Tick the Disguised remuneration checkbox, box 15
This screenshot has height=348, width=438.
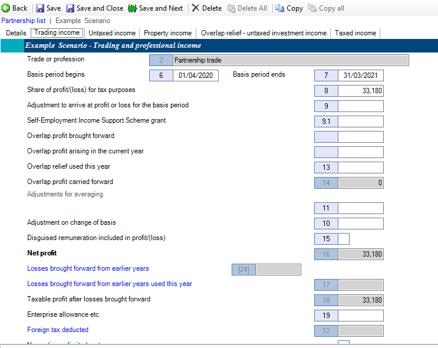click(x=344, y=239)
